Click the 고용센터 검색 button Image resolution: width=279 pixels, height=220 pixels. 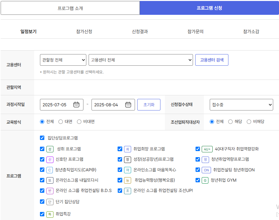(212, 60)
